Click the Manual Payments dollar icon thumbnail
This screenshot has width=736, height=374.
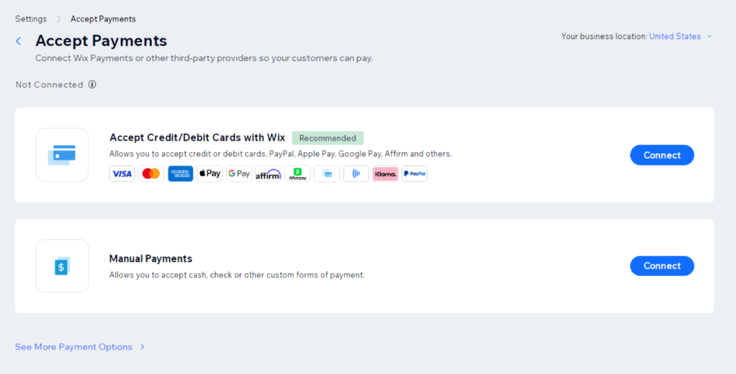click(x=62, y=266)
